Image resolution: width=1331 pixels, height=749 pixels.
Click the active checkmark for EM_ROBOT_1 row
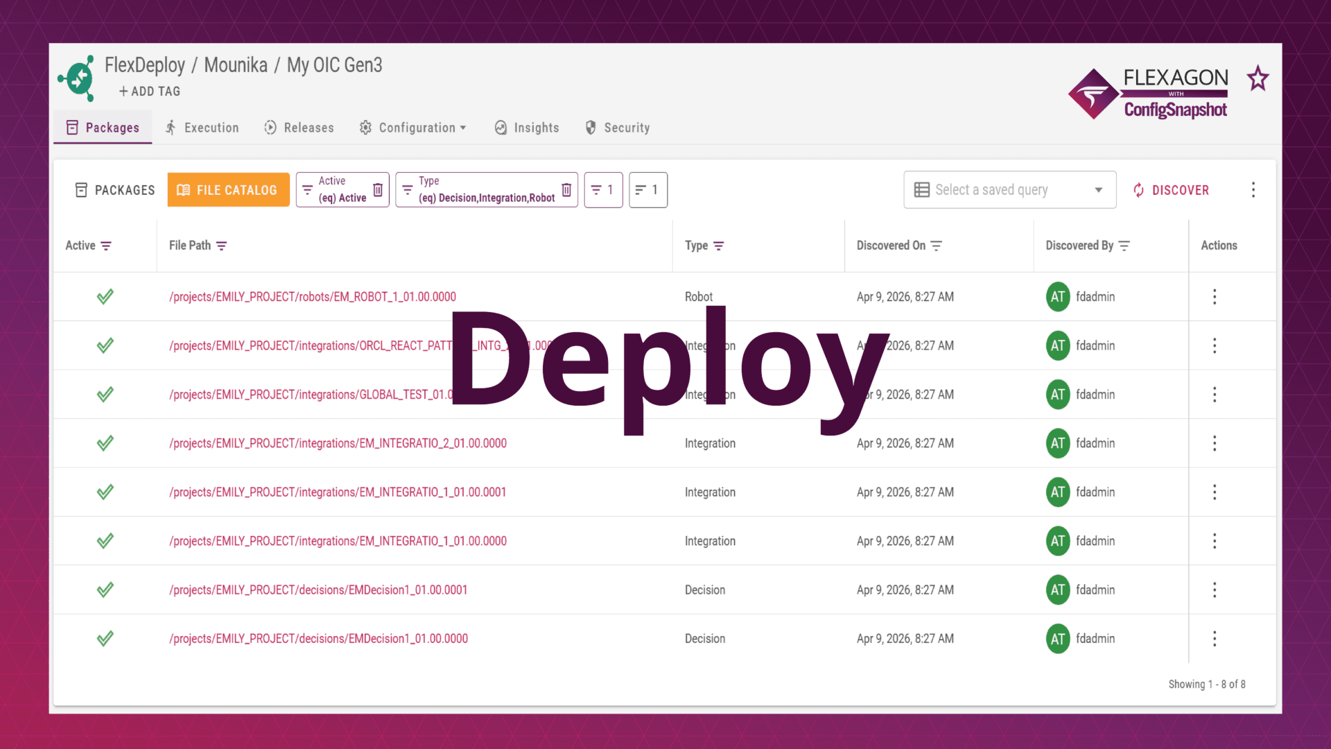105,297
